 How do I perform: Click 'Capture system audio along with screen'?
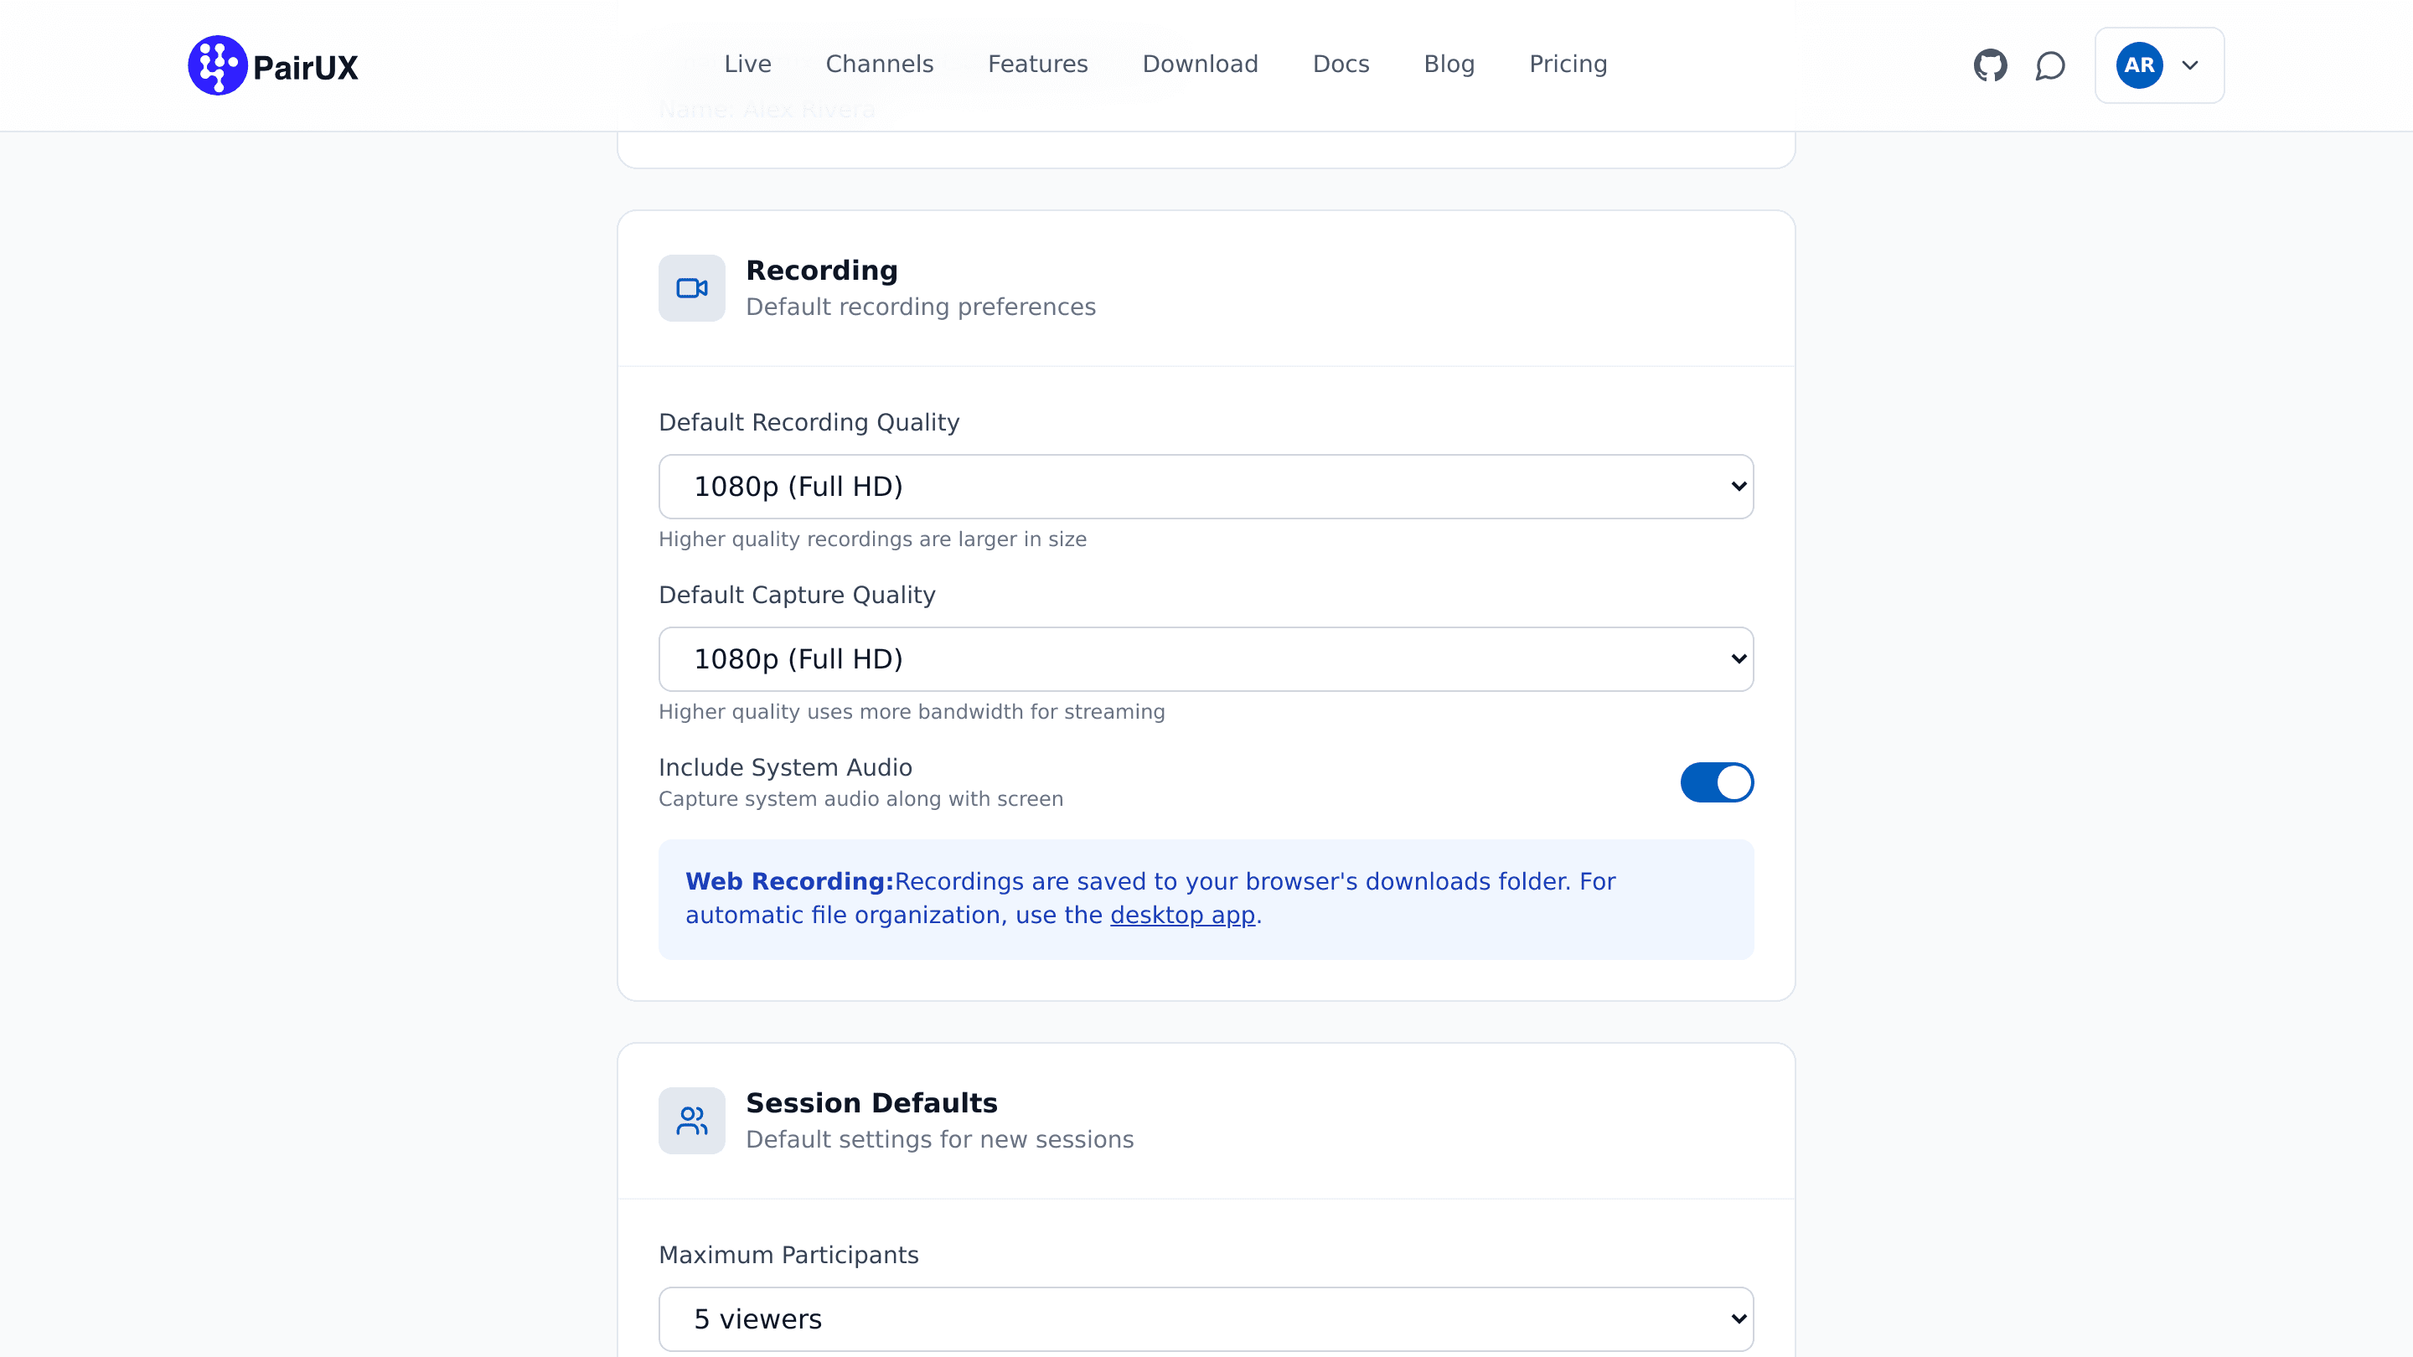click(x=860, y=799)
